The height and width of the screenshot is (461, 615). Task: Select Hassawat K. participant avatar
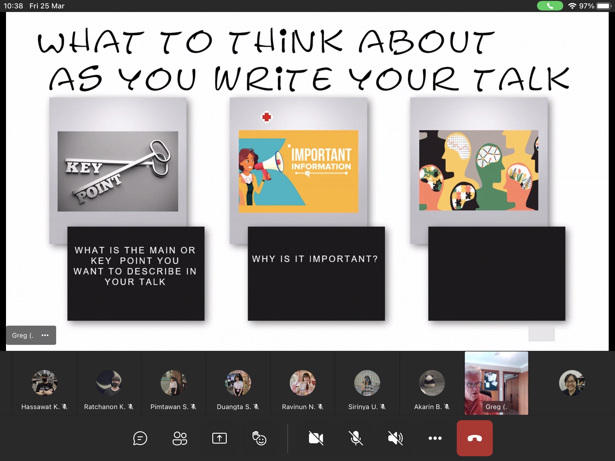pyautogui.click(x=44, y=383)
